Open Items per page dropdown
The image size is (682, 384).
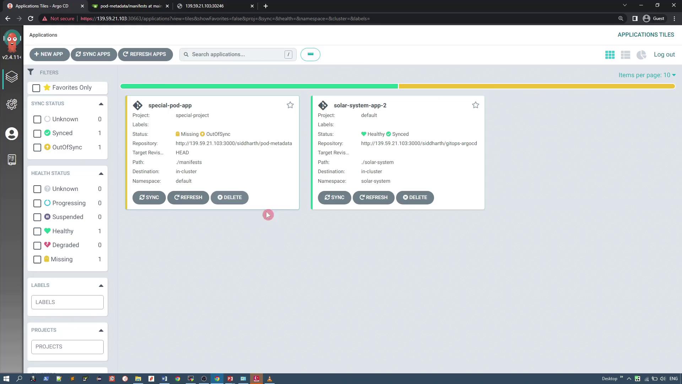point(646,75)
